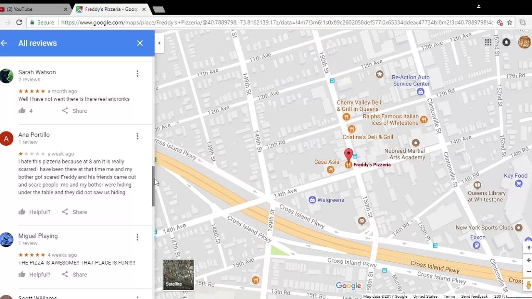This screenshot has height=299, width=532.
Task: Zoom in on the map
Action: coord(528,260)
